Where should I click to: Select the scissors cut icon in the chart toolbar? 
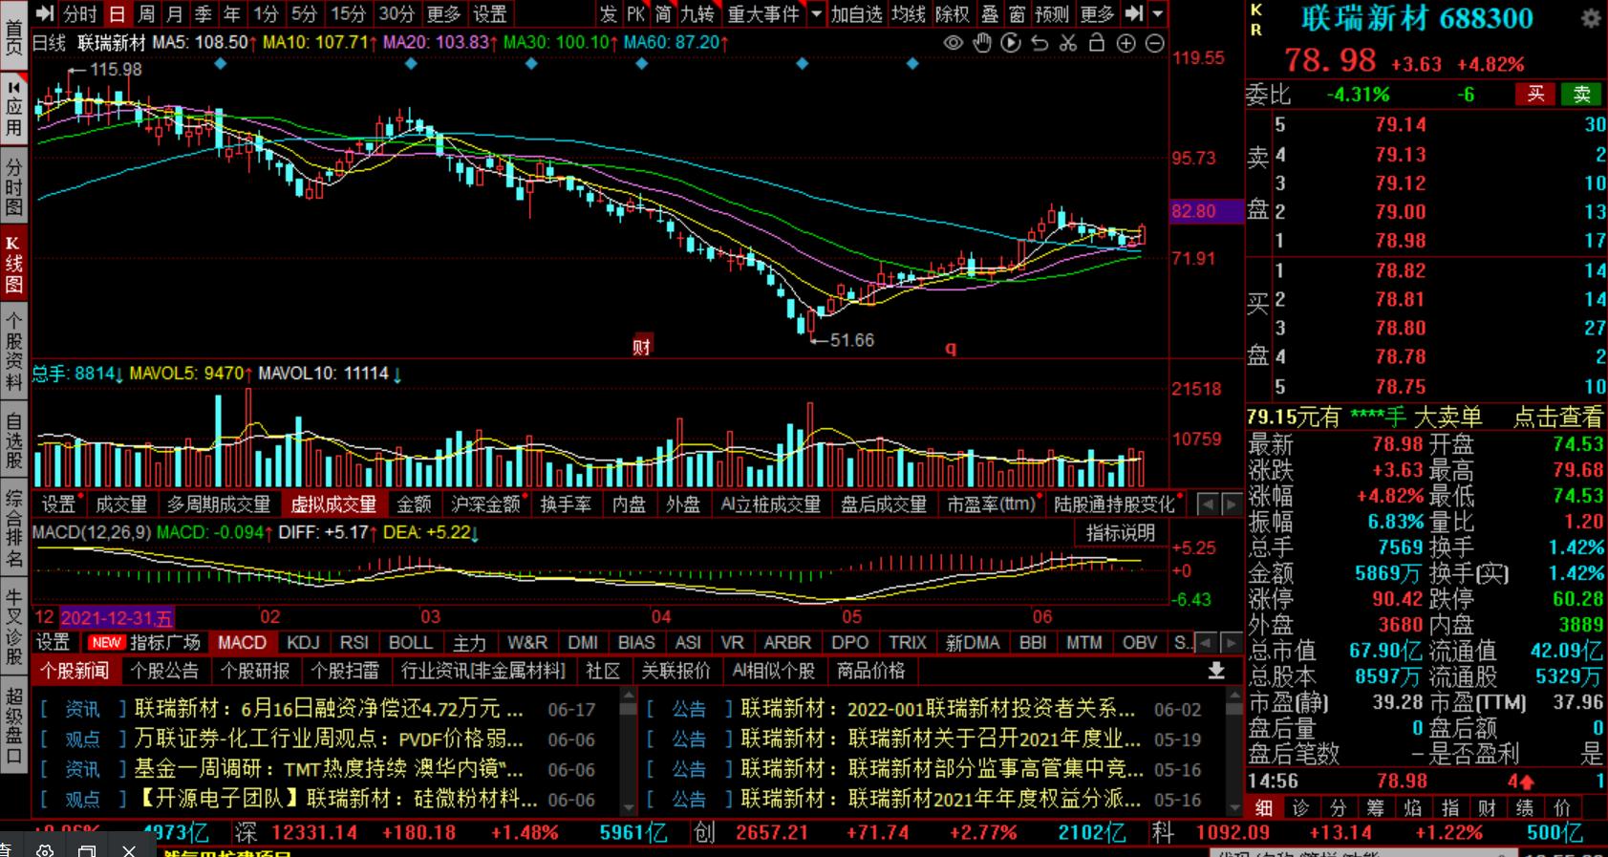pyautogui.click(x=1068, y=43)
